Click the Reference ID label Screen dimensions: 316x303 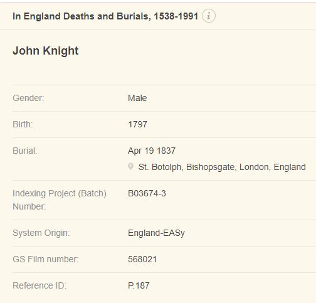(39, 285)
